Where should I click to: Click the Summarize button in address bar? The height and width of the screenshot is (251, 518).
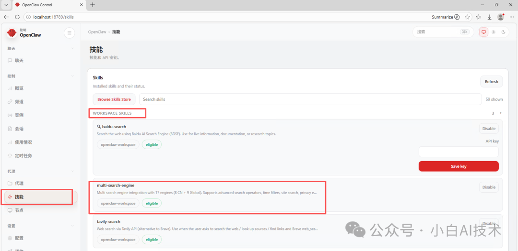[446, 17]
